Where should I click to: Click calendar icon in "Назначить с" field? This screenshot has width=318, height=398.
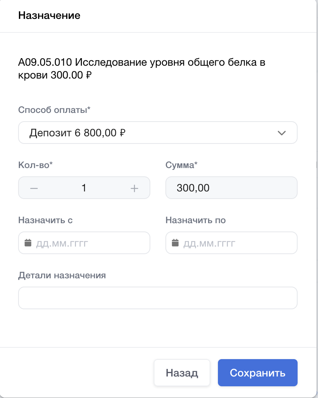click(x=28, y=243)
